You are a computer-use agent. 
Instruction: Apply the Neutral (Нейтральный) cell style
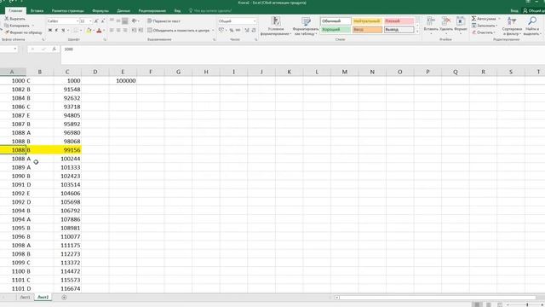coord(367,21)
